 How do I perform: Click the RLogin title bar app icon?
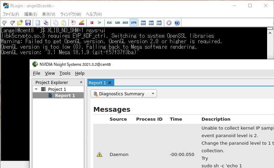tap(6, 5)
